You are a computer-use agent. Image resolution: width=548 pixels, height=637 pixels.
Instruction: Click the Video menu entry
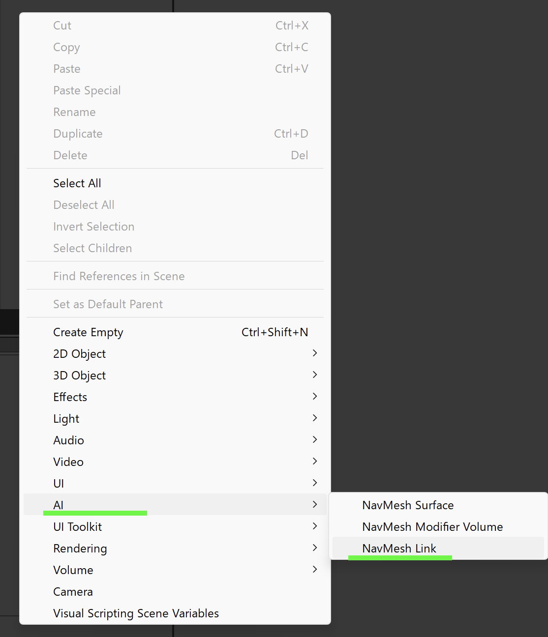coord(68,462)
